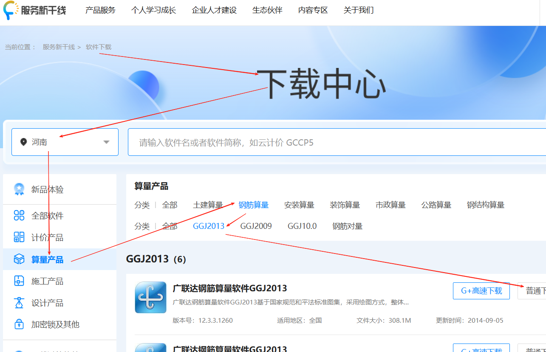Click the 算量产品 section heading
This screenshot has height=352, width=546.
pos(151,186)
